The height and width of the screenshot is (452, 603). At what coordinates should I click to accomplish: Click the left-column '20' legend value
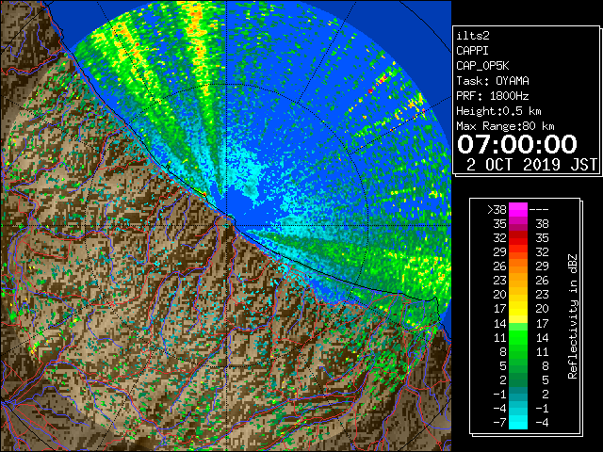coord(500,295)
